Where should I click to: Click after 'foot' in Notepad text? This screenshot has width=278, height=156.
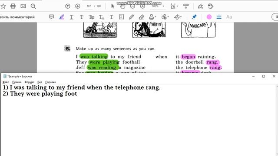click(x=77, y=94)
